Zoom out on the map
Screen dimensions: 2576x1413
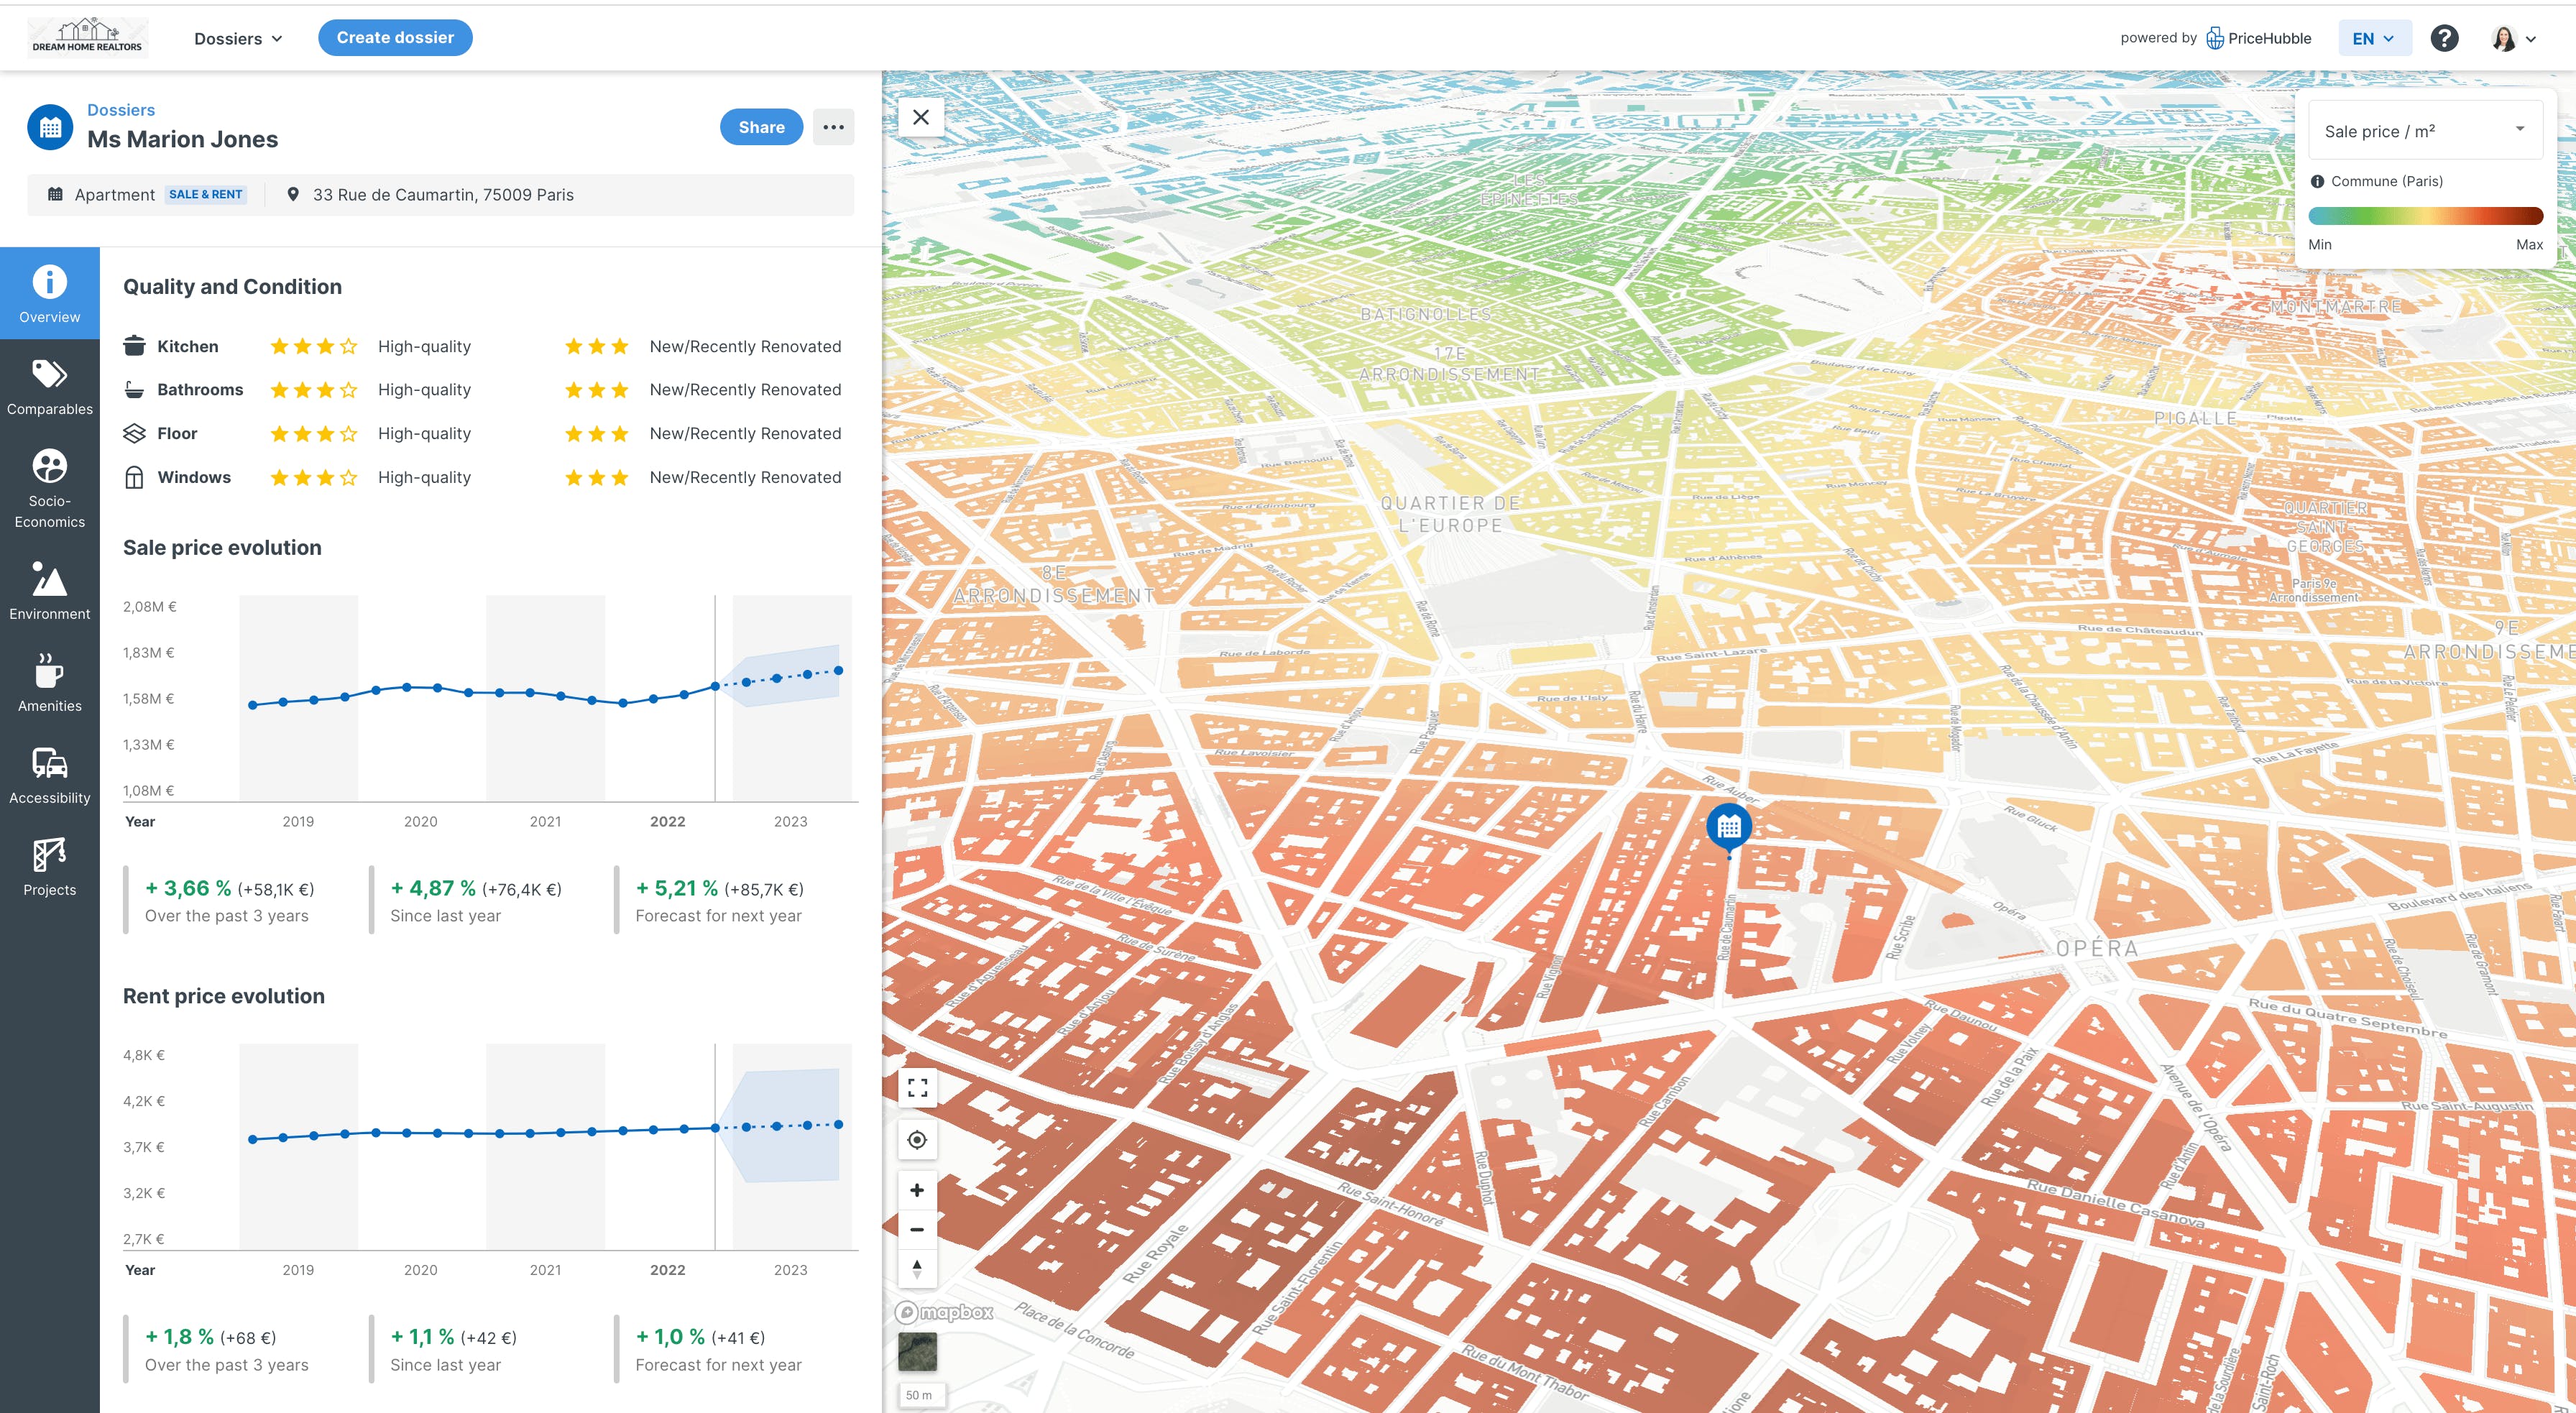pyautogui.click(x=917, y=1229)
